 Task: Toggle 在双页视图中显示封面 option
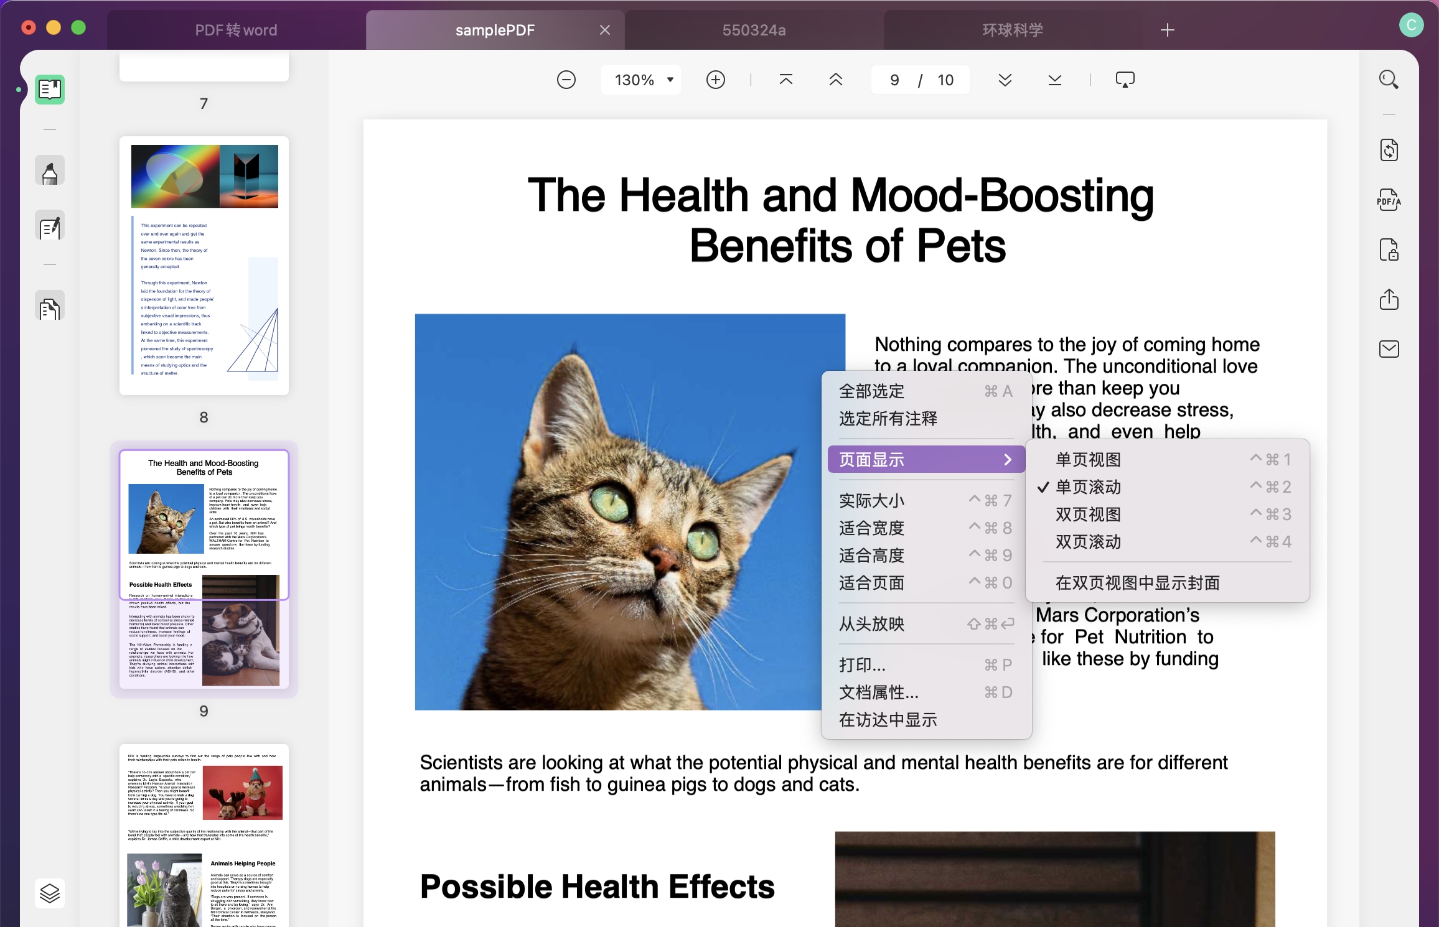coord(1167,582)
